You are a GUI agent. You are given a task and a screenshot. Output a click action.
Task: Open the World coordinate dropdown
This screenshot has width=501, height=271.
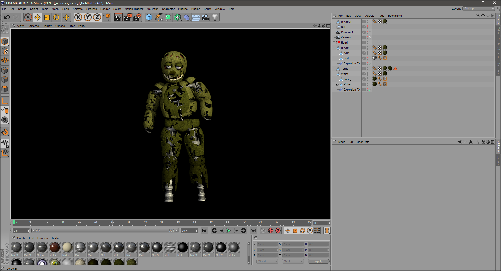(x=267, y=261)
